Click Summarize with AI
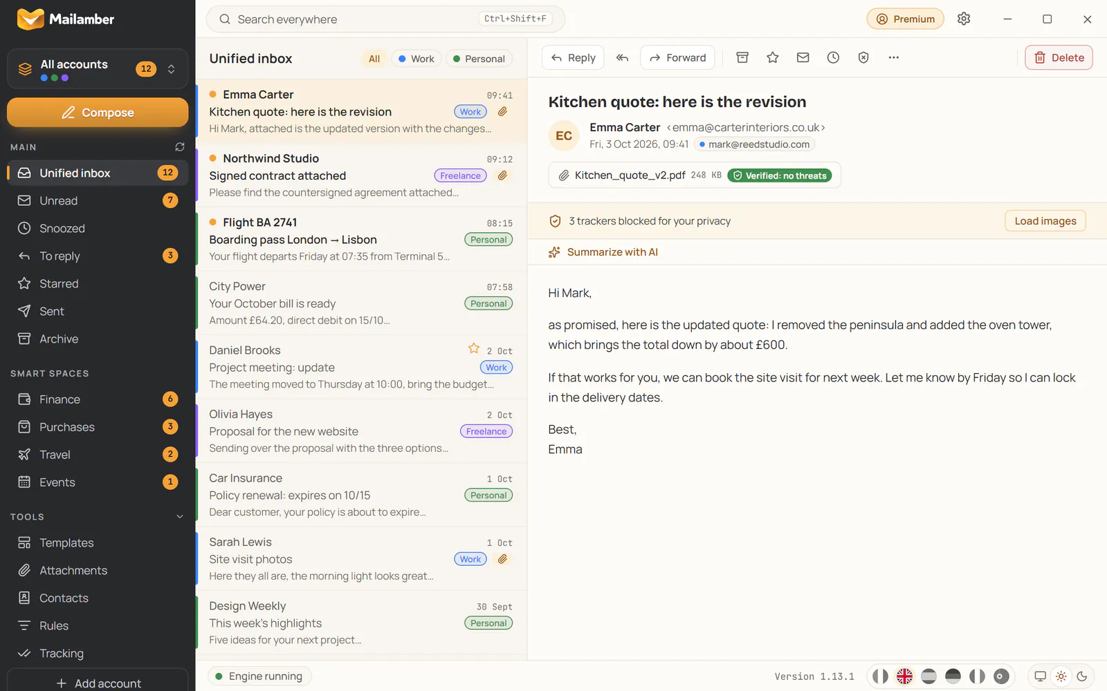1107x691 pixels. (603, 252)
